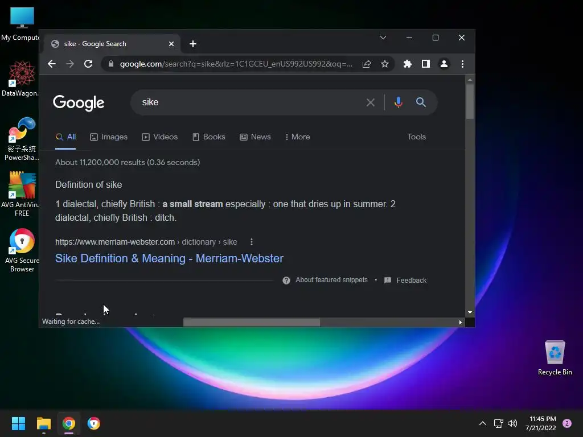Open Chrome three-dot customize menu

pyautogui.click(x=462, y=64)
